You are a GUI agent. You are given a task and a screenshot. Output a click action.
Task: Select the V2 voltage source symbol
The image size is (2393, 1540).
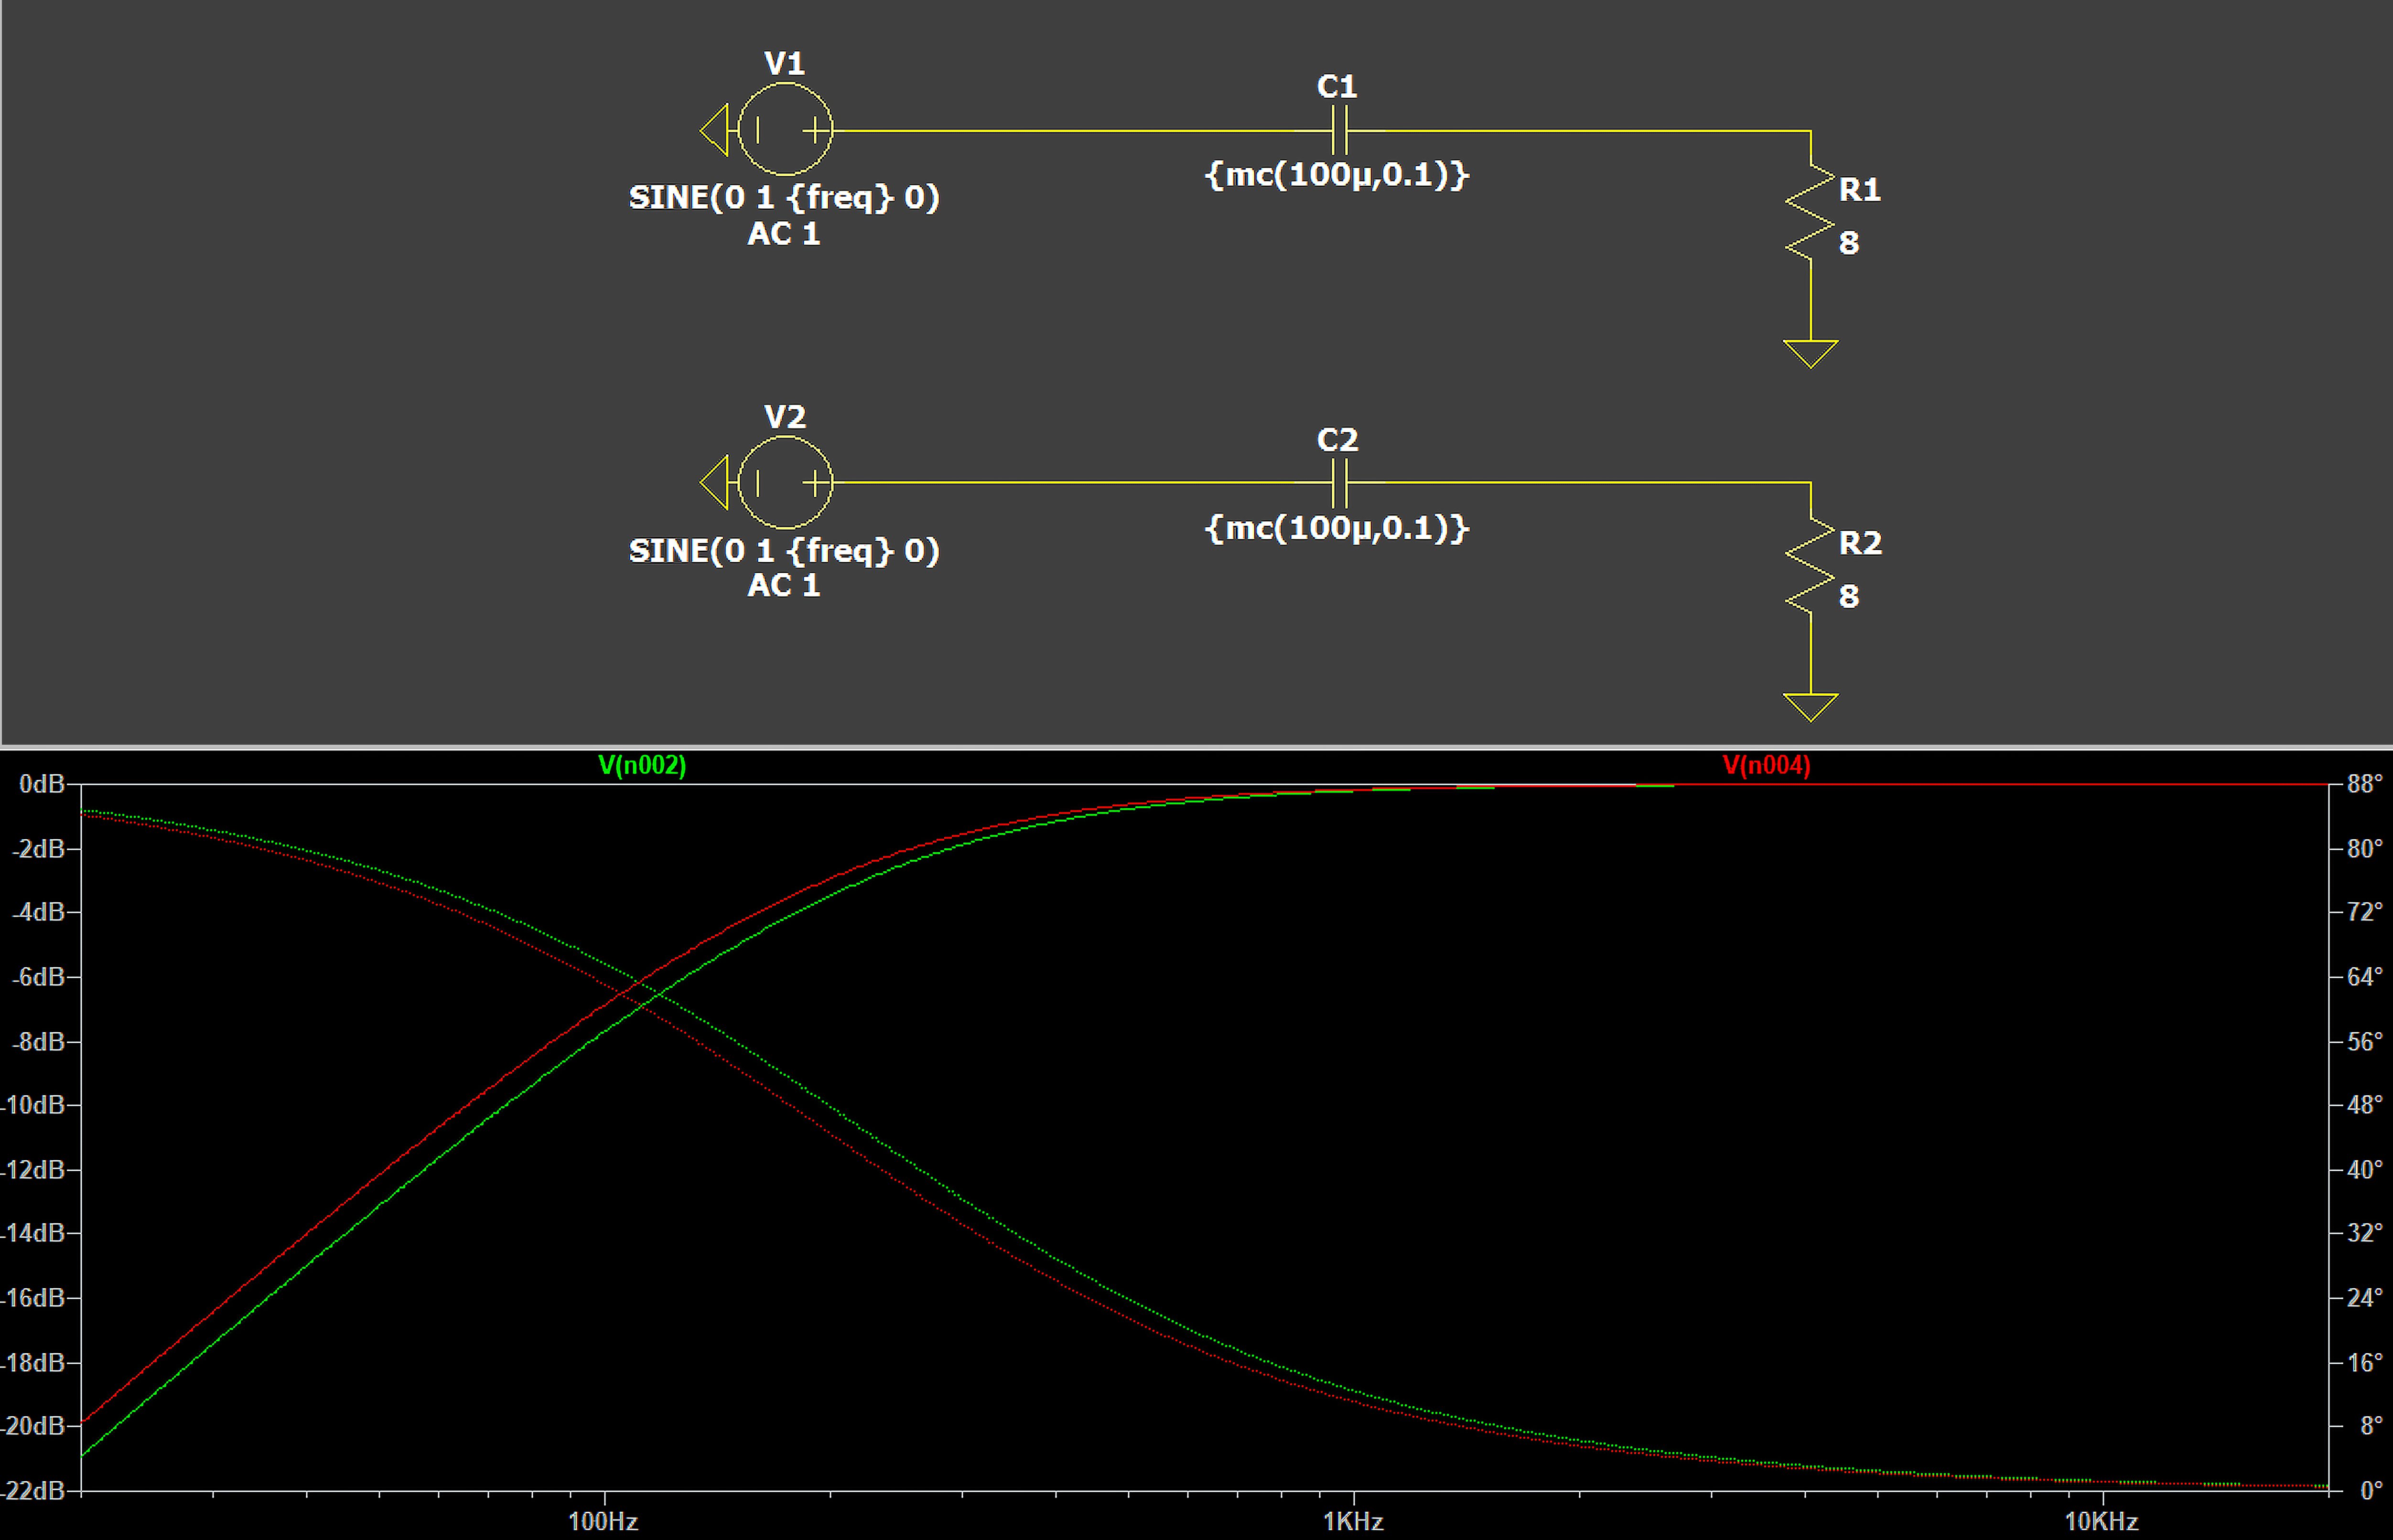(786, 483)
